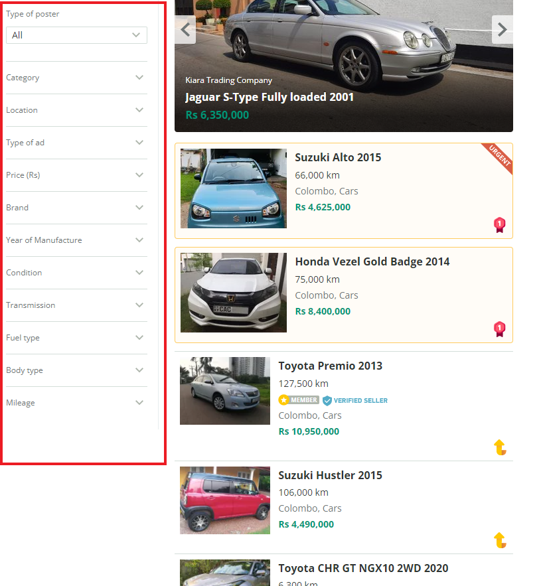Image resolution: width=545 pixels, height=586 pixels.
Task: Click 75,000 km mileage text
Action: tap(317, 279)
